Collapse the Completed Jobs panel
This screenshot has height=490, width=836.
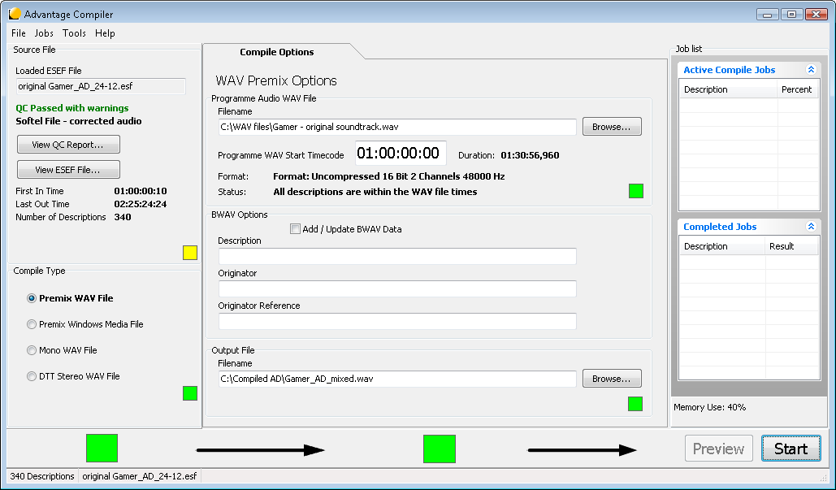[810, 227]
